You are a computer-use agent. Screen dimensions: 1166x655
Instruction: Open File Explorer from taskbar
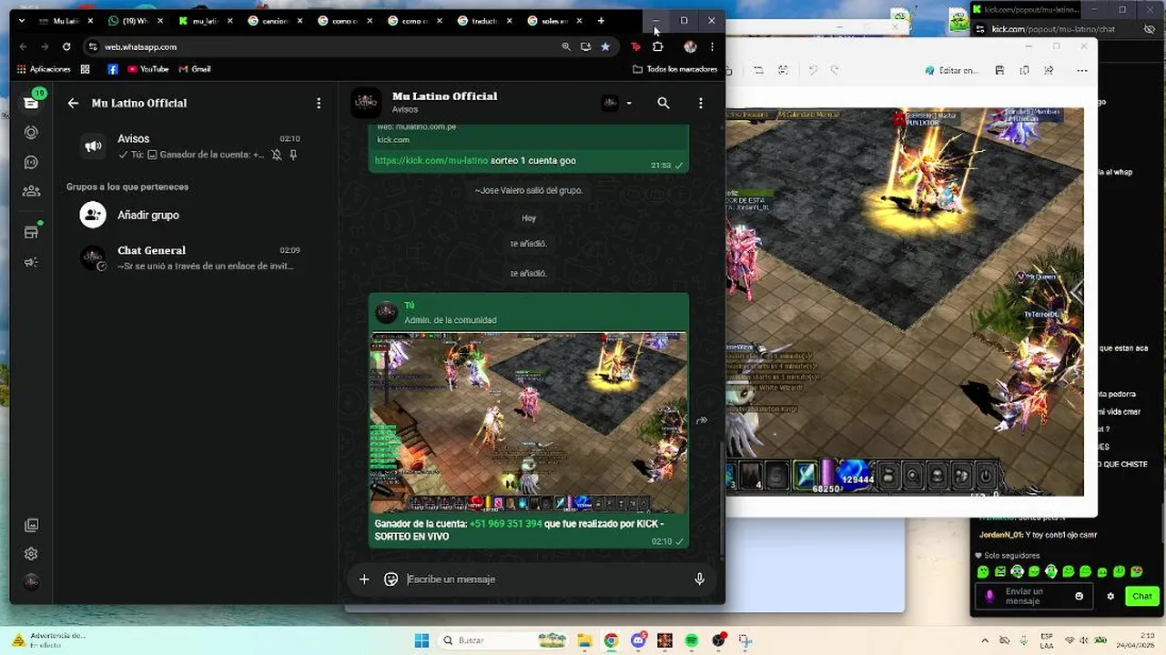point(584,640)
